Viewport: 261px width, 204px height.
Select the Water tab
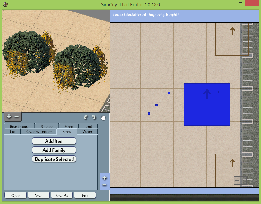[x=88, y=132]
